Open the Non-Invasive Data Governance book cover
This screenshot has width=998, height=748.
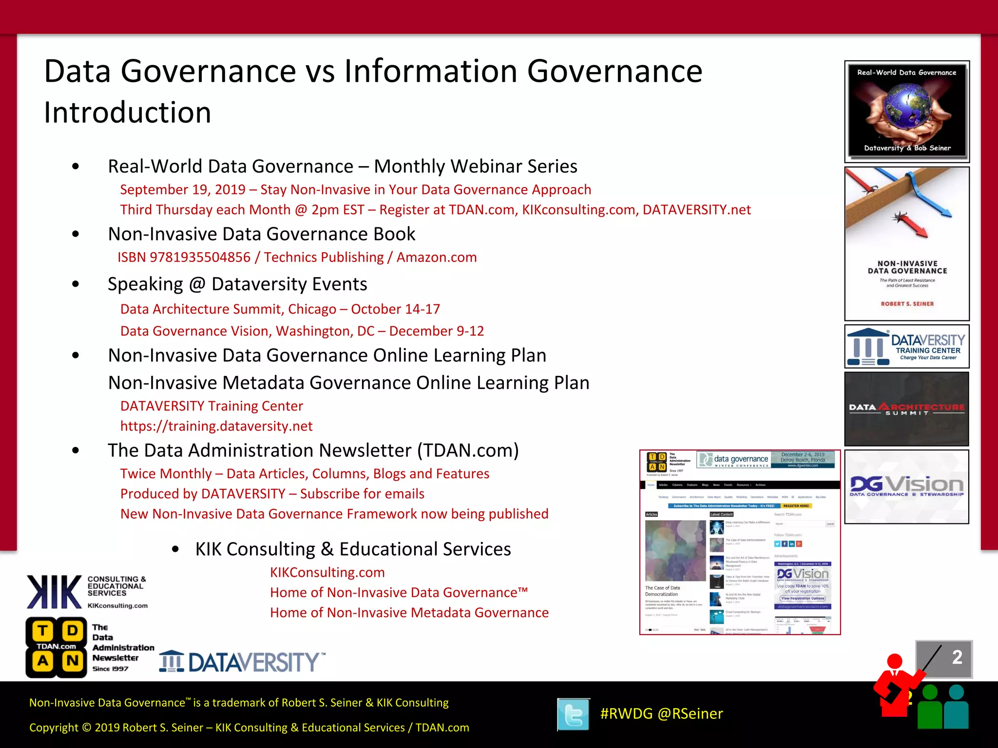(x=907, y=243)
